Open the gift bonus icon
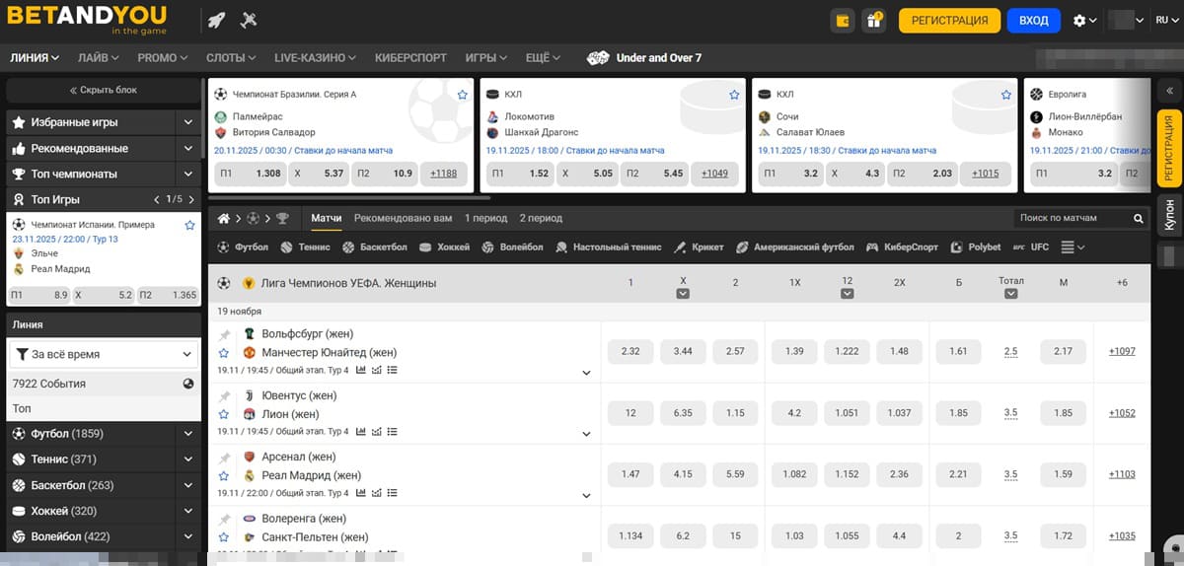This screenshot has height=566, width=1184. (x=873, y=21)
